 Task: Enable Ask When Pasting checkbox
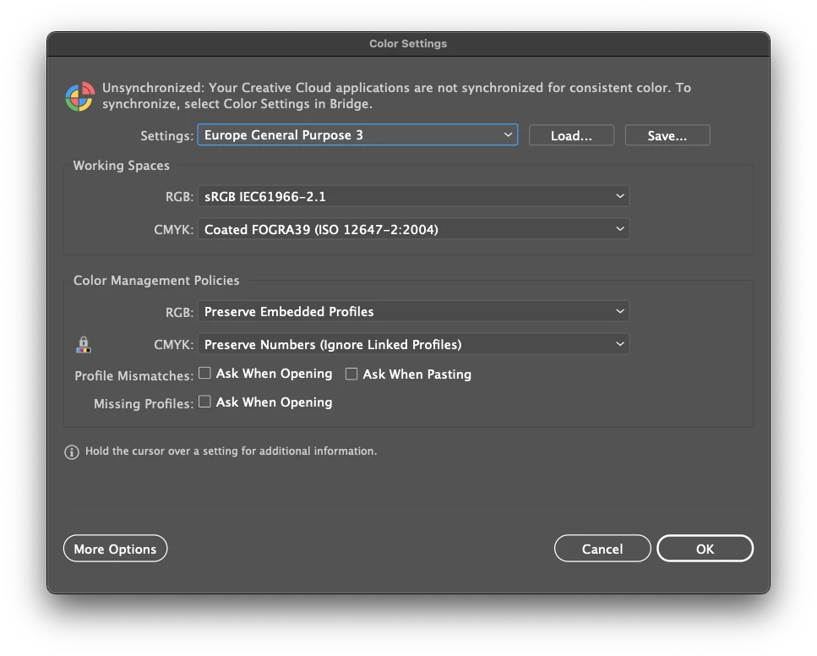point(351,374)
